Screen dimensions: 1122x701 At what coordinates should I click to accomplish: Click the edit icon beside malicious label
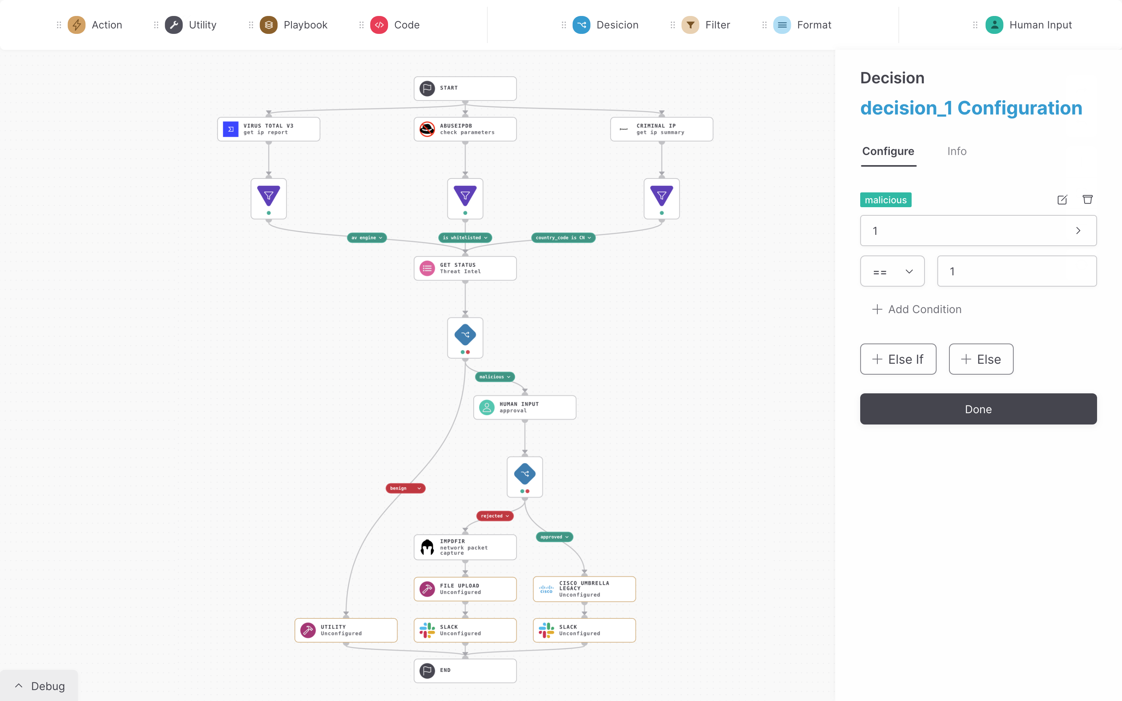1062,200
